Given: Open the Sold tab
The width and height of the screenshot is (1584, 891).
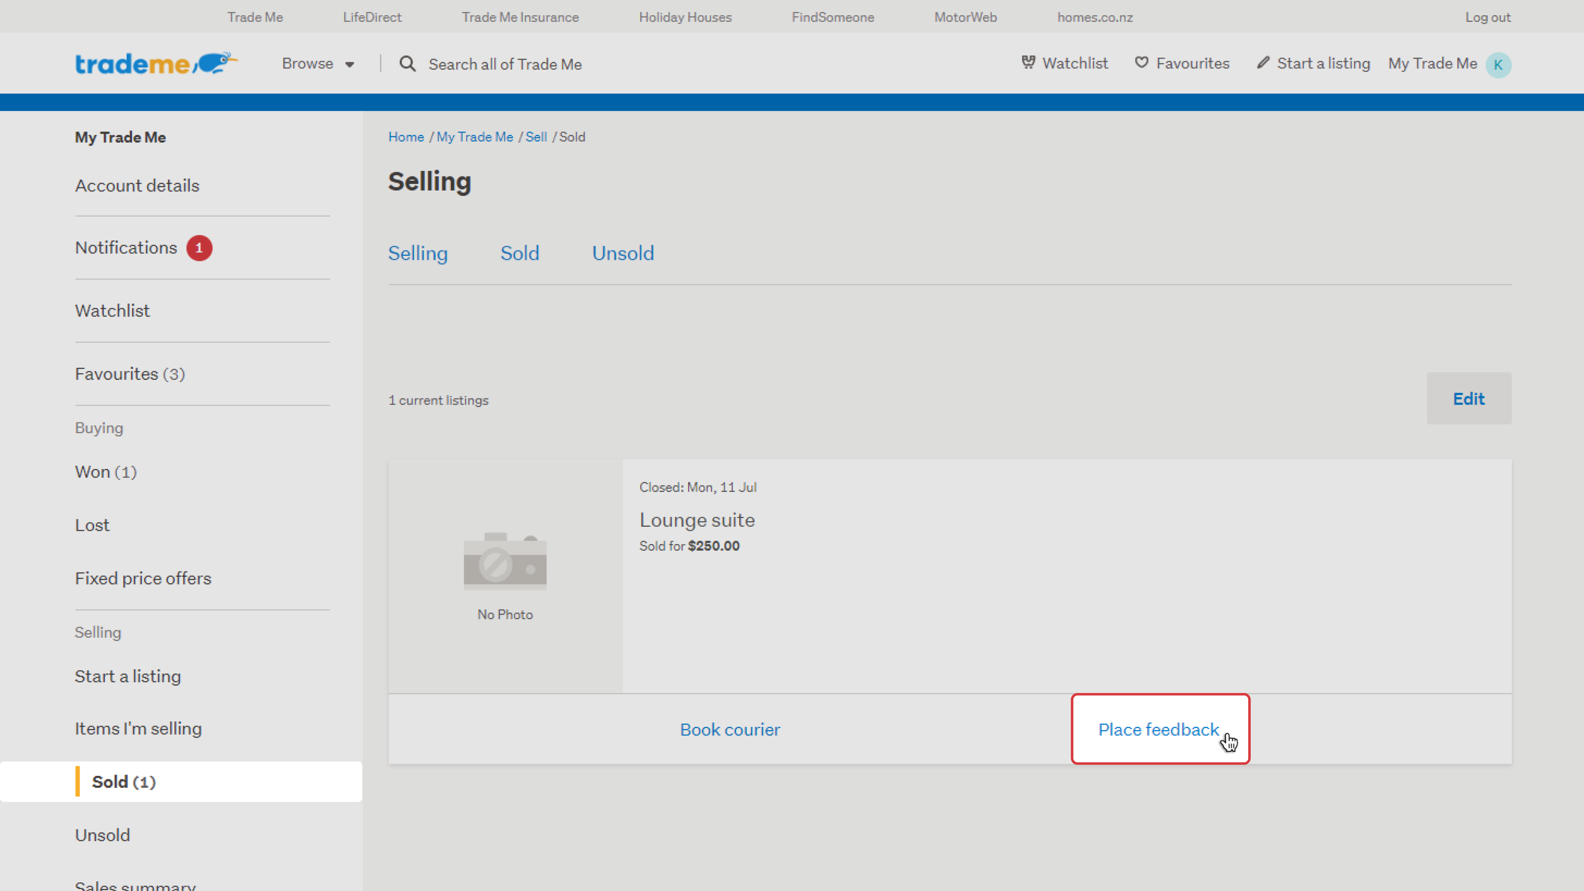Looking at the screenshot, I should pyautogui.click(x=520, y=253).
